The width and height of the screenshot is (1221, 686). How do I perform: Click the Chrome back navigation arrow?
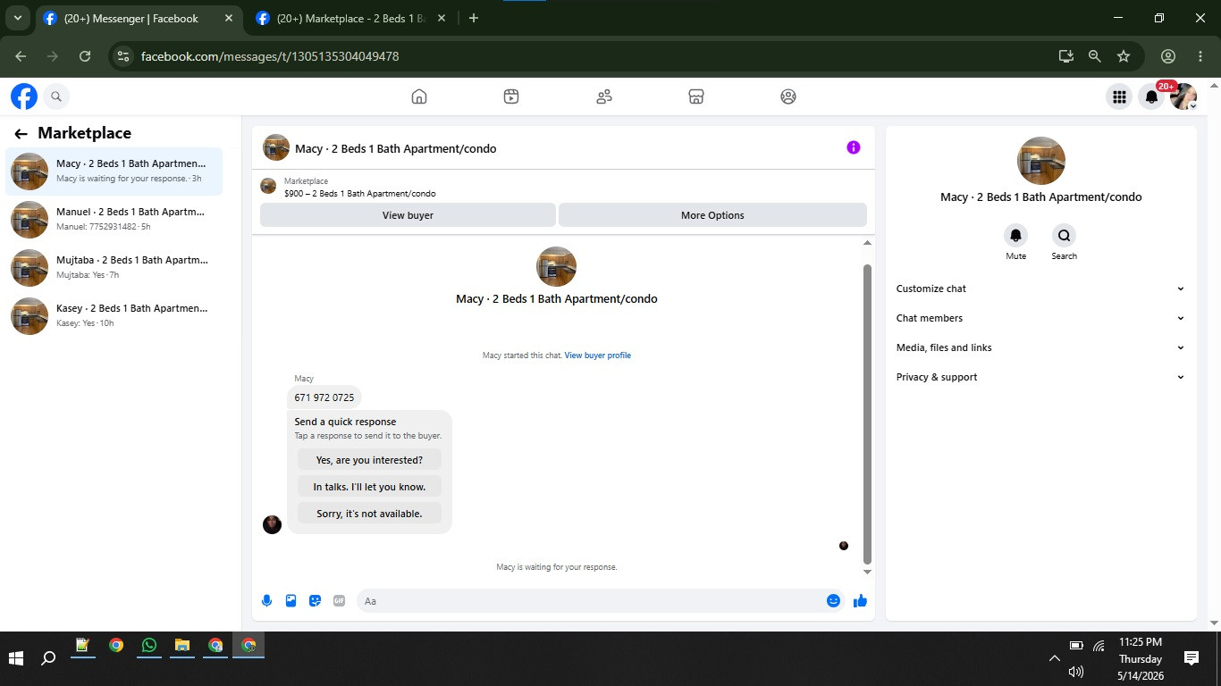(21, 56)
